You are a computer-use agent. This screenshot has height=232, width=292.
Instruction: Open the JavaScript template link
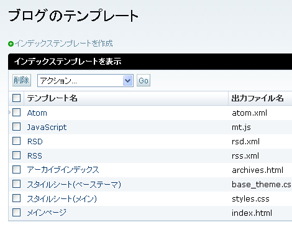point(47,128)
